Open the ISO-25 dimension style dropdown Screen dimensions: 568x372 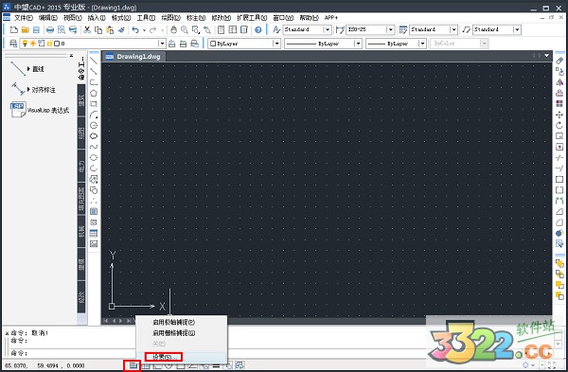tap(390, 29)
